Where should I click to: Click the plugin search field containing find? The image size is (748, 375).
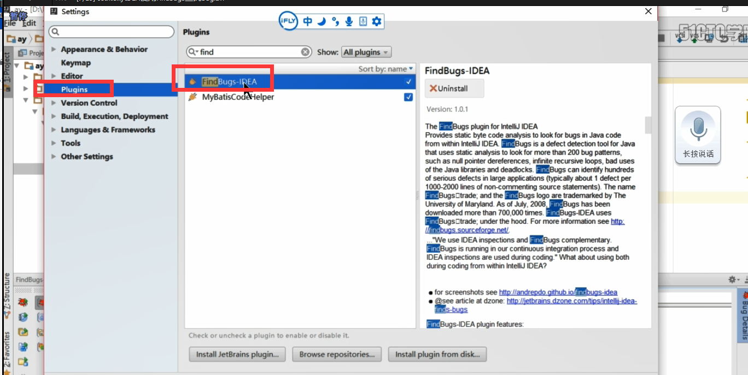coord(249,52)
